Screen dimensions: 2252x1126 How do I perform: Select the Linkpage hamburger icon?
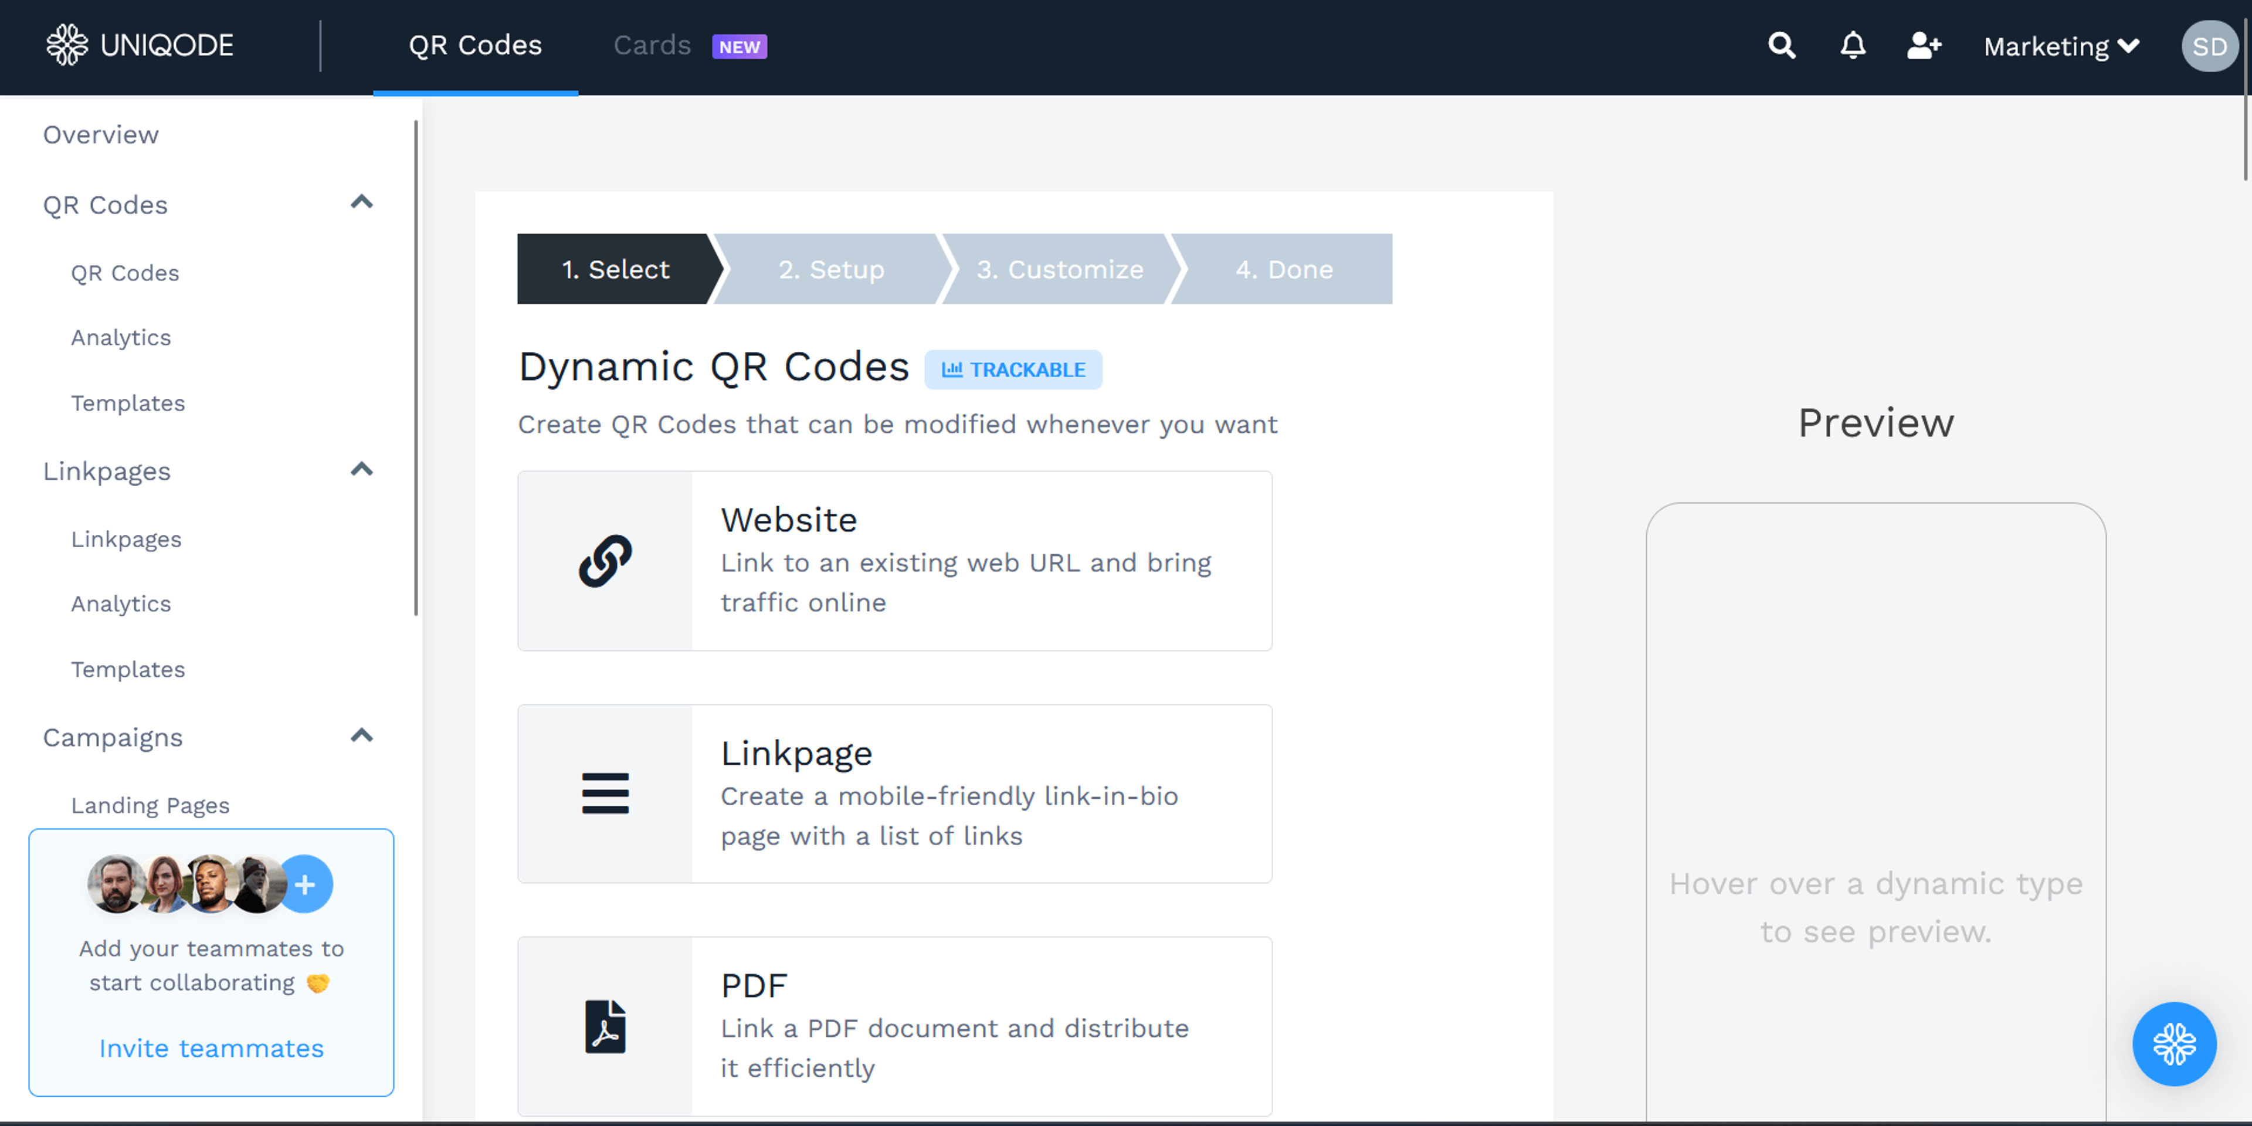[605, 793]
